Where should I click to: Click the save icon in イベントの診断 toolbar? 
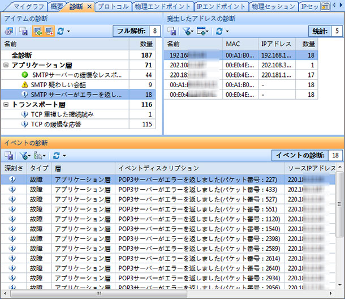10,155
